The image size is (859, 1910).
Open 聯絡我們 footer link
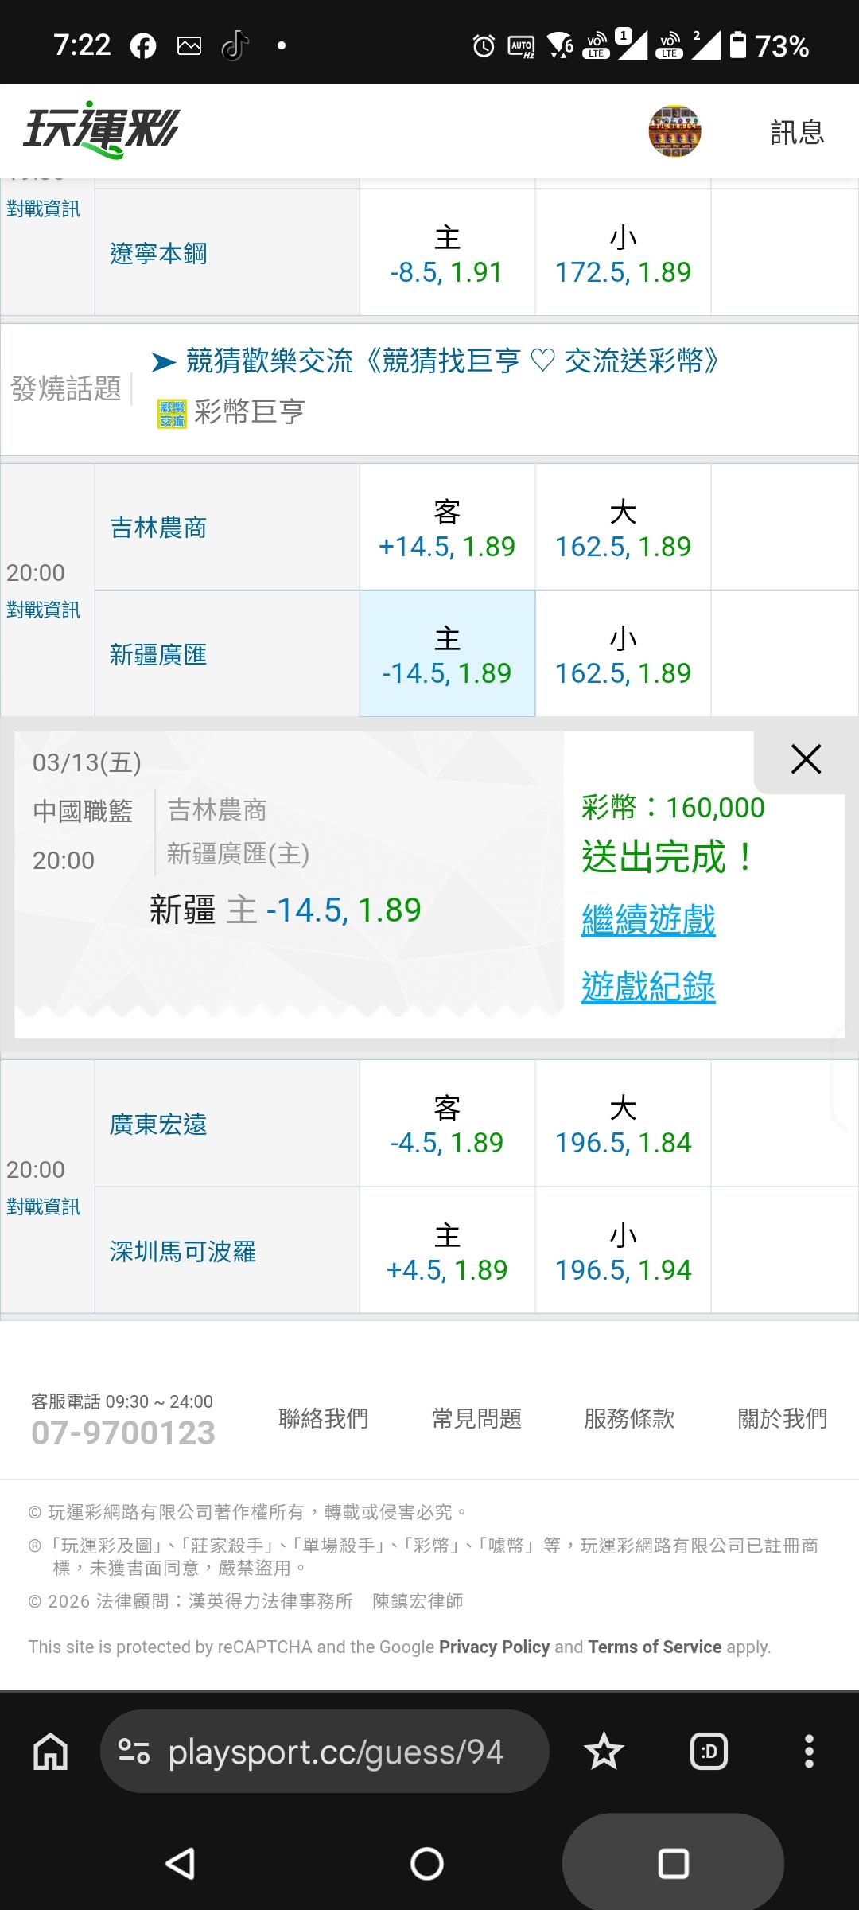point(323,1418)
